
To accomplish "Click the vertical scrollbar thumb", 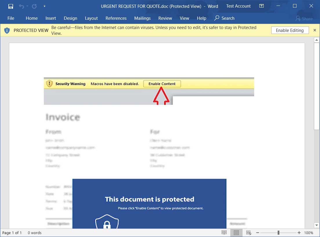I will coord(317,86).
